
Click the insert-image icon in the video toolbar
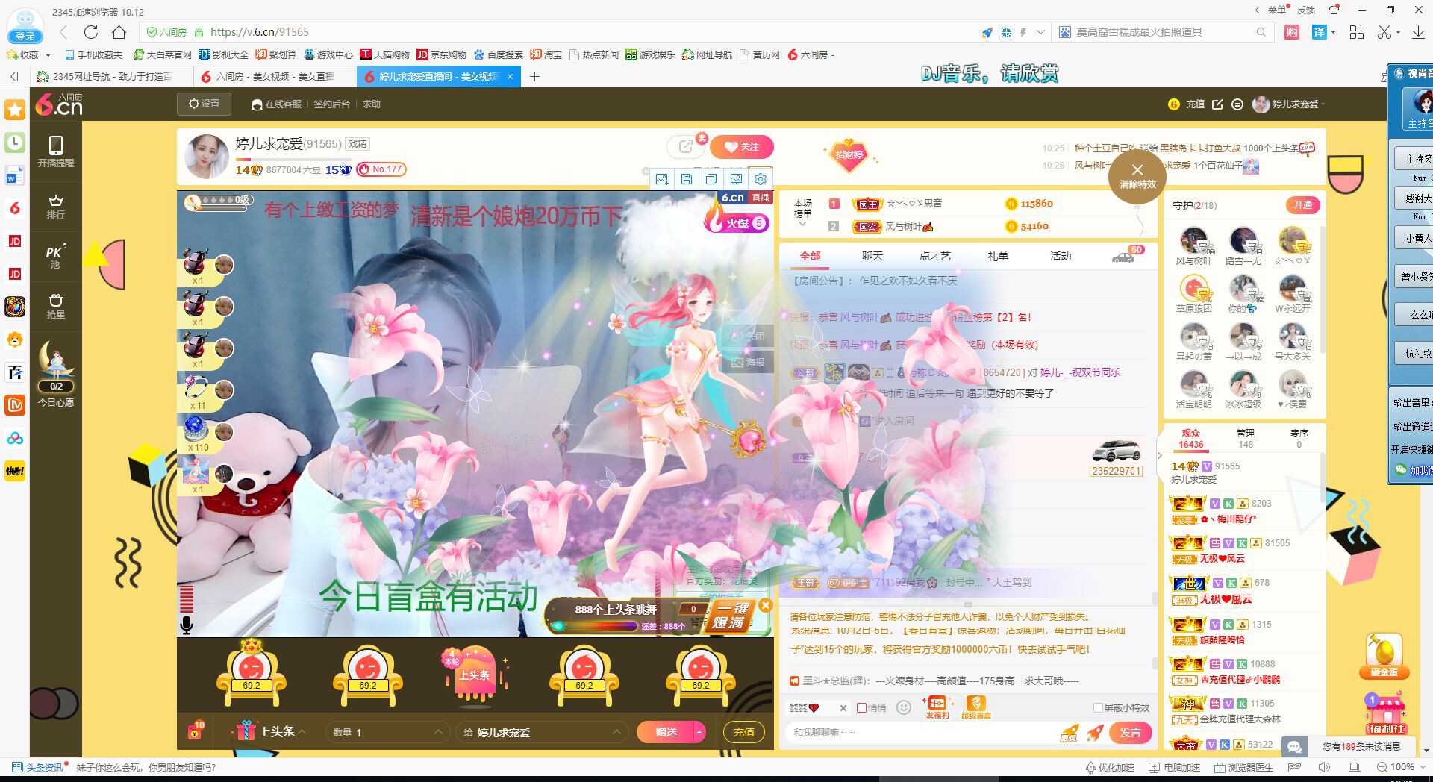tap(661, 179)
